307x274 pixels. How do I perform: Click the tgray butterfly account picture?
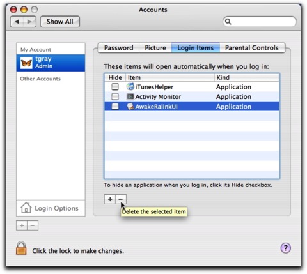coord(26,63)
